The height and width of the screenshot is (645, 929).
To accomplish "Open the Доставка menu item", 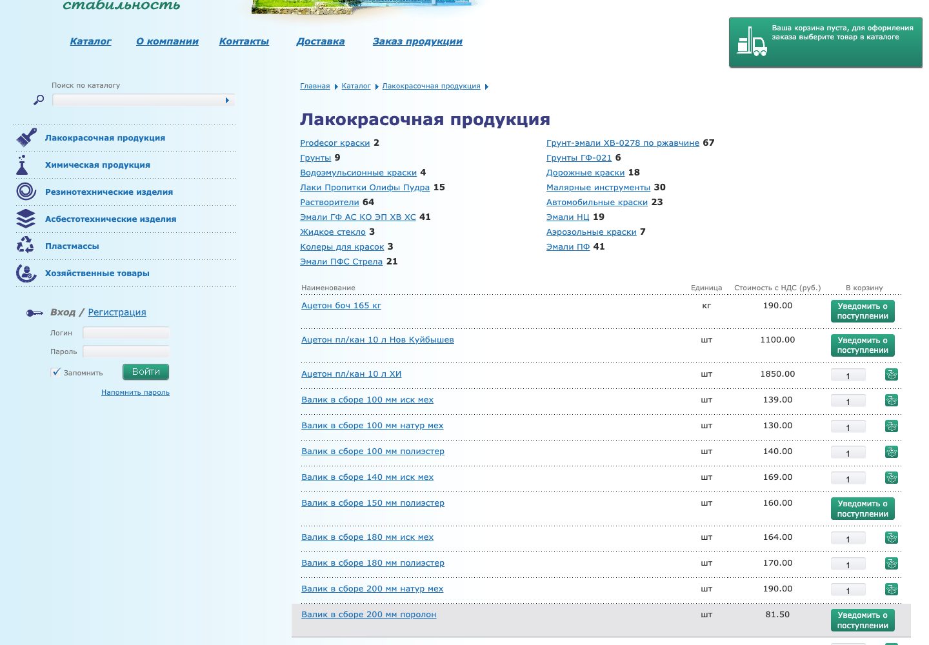I will point(320,41).
